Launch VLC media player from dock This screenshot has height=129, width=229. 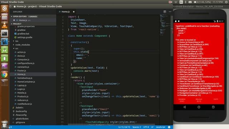(4, 25)
